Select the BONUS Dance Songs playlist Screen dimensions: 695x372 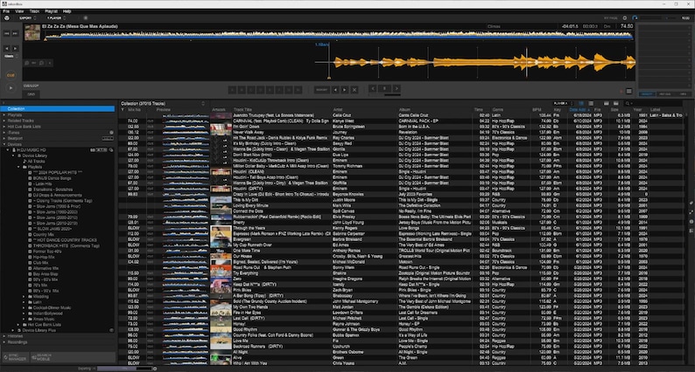52,178
